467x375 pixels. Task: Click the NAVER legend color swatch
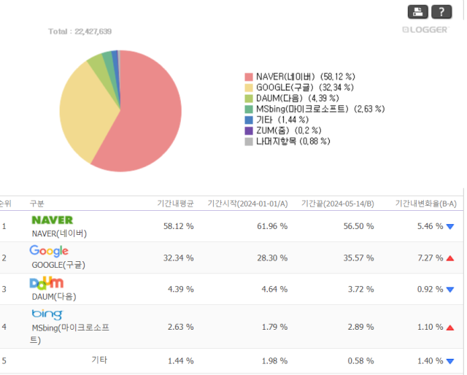(x=249, y=77)
